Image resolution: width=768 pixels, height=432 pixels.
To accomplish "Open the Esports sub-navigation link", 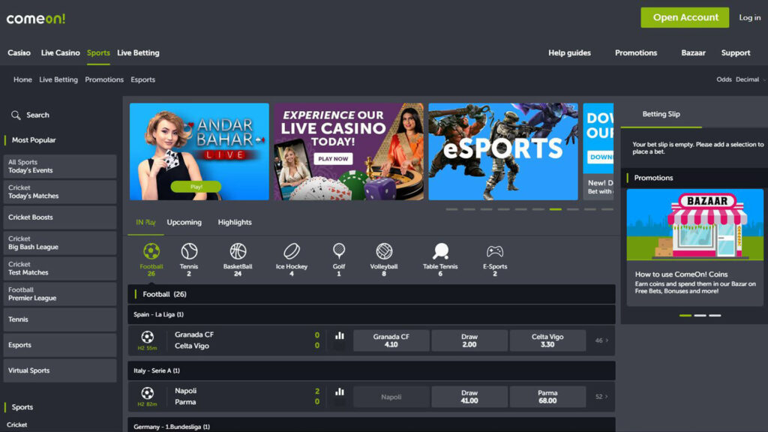I will 143,79.
